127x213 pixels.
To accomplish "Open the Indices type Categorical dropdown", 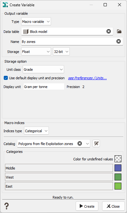I will click(x=36, y=131).
